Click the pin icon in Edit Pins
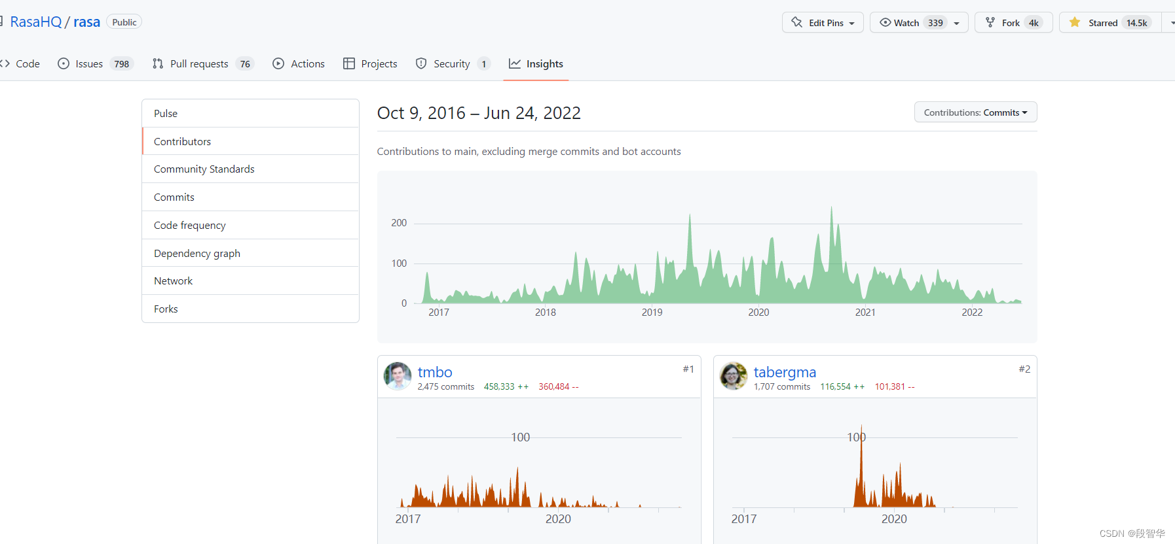Viewport: 1175px width, 544px height. pyautogui.click(x=797, y=22)
